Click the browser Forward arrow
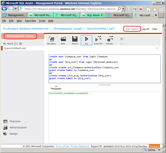This screenshot has width=166, height=153. 11,9
